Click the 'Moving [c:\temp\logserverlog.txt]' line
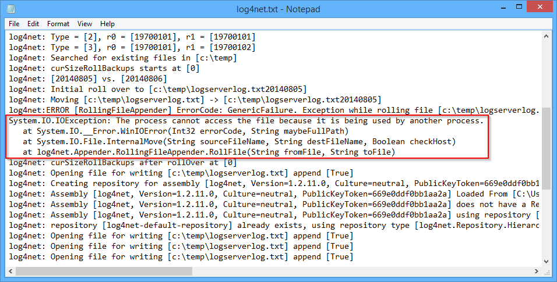This screenshot has height=282, width=557. coord(195,99)
